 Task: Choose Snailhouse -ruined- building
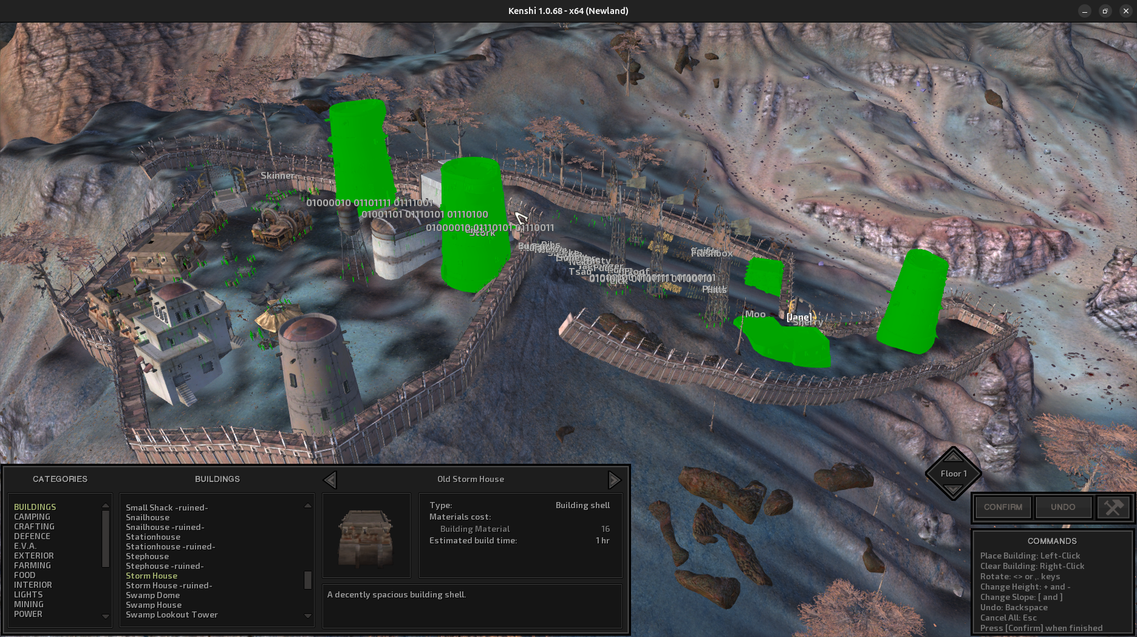(x=165, y=527)
